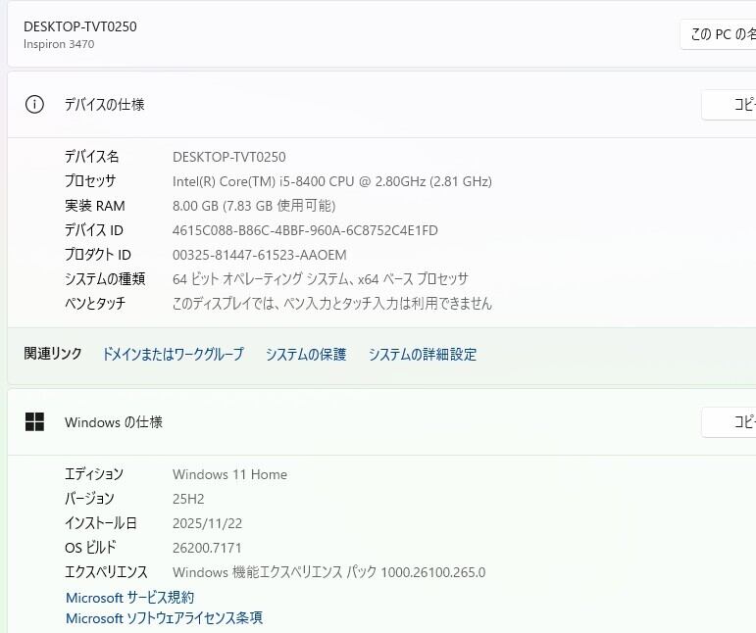
Task: Click the エクスペリエンス label
Action: click(x=106, y=572)
